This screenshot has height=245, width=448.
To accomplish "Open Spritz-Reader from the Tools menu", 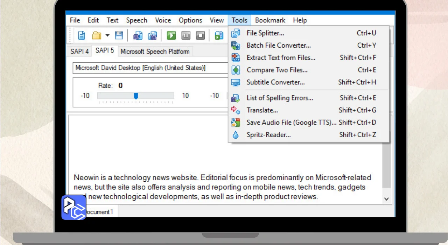I will tap(268, 135).
